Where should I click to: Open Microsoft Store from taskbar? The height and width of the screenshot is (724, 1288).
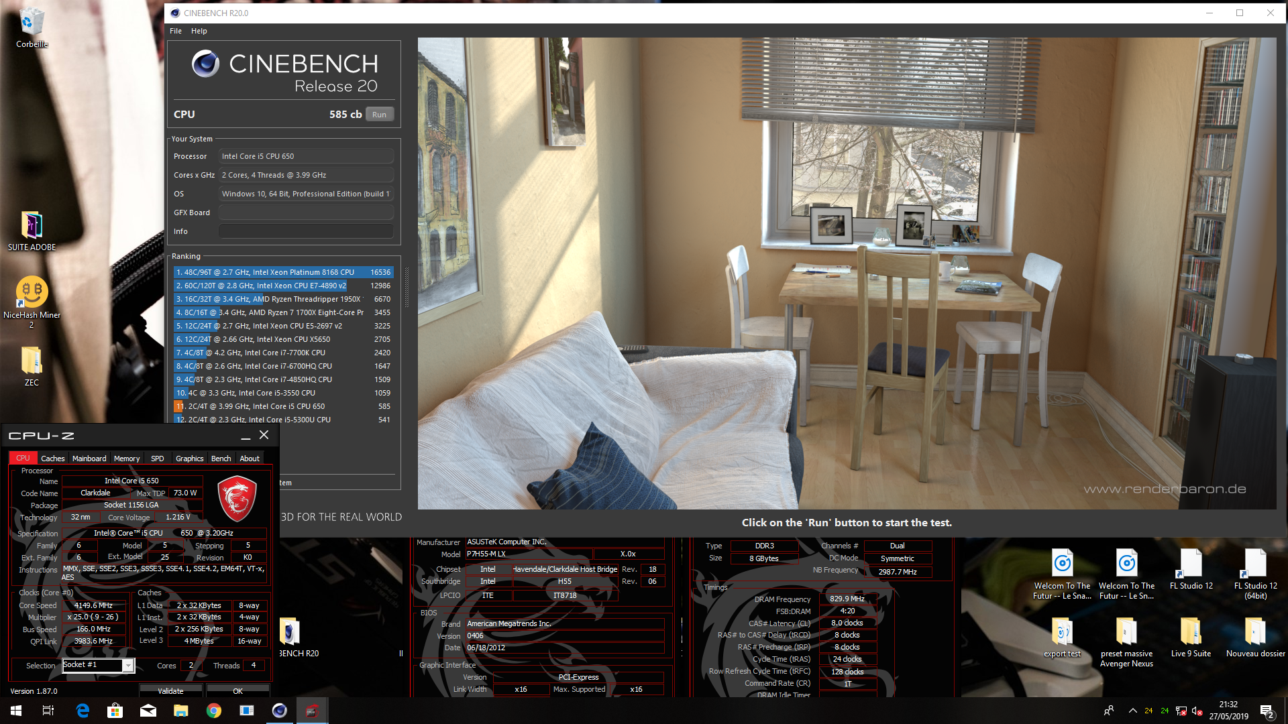[x=115, y=711]
